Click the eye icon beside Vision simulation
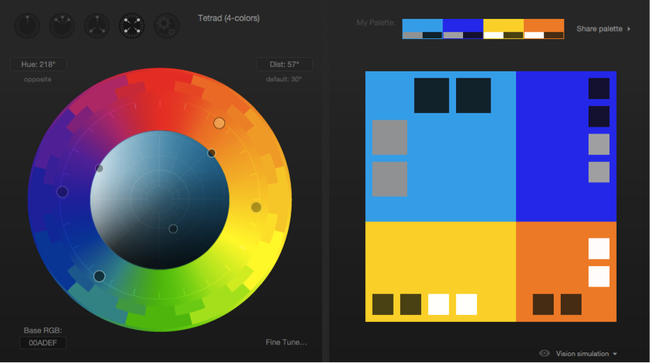The image size is (650, 363). (x=544, y=353)
